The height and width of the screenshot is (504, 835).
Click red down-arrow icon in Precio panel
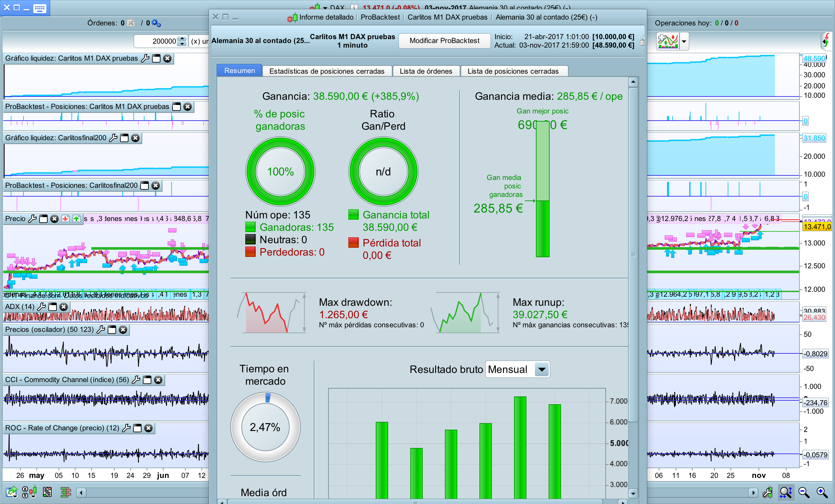(x=66, y=219)
